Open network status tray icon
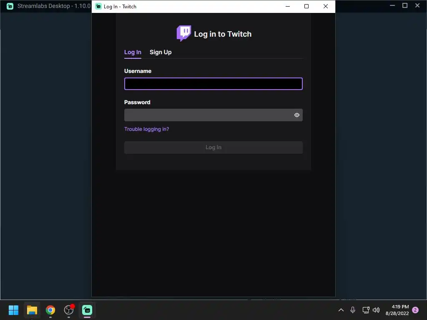The width and height of the screenshot is (427, 320). coord(366,310)
